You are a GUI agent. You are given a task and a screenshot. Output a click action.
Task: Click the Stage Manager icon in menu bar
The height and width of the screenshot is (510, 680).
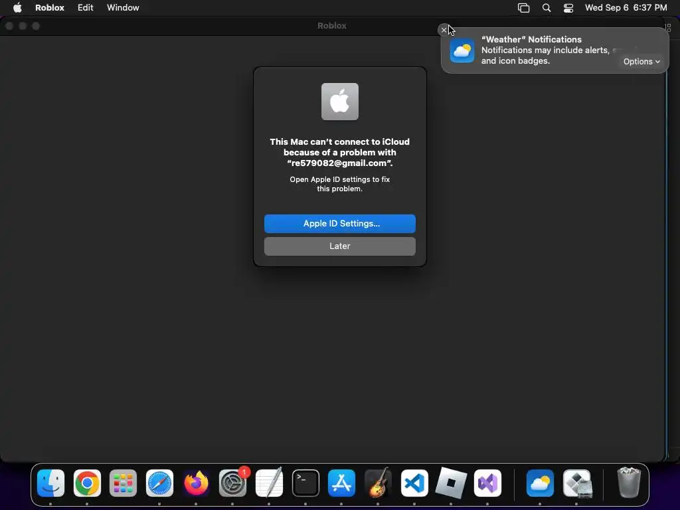524,7
